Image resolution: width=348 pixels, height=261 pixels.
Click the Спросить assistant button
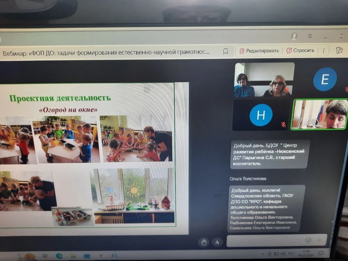(300, 50)
